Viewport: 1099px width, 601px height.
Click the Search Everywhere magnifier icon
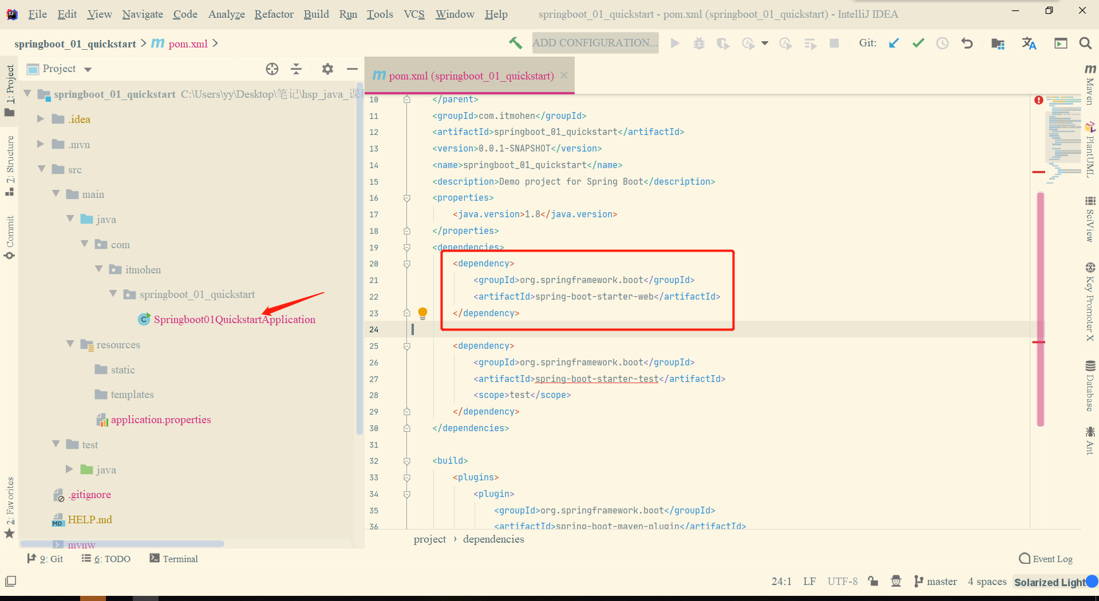pyautogui.click(x=1085, y=43)
